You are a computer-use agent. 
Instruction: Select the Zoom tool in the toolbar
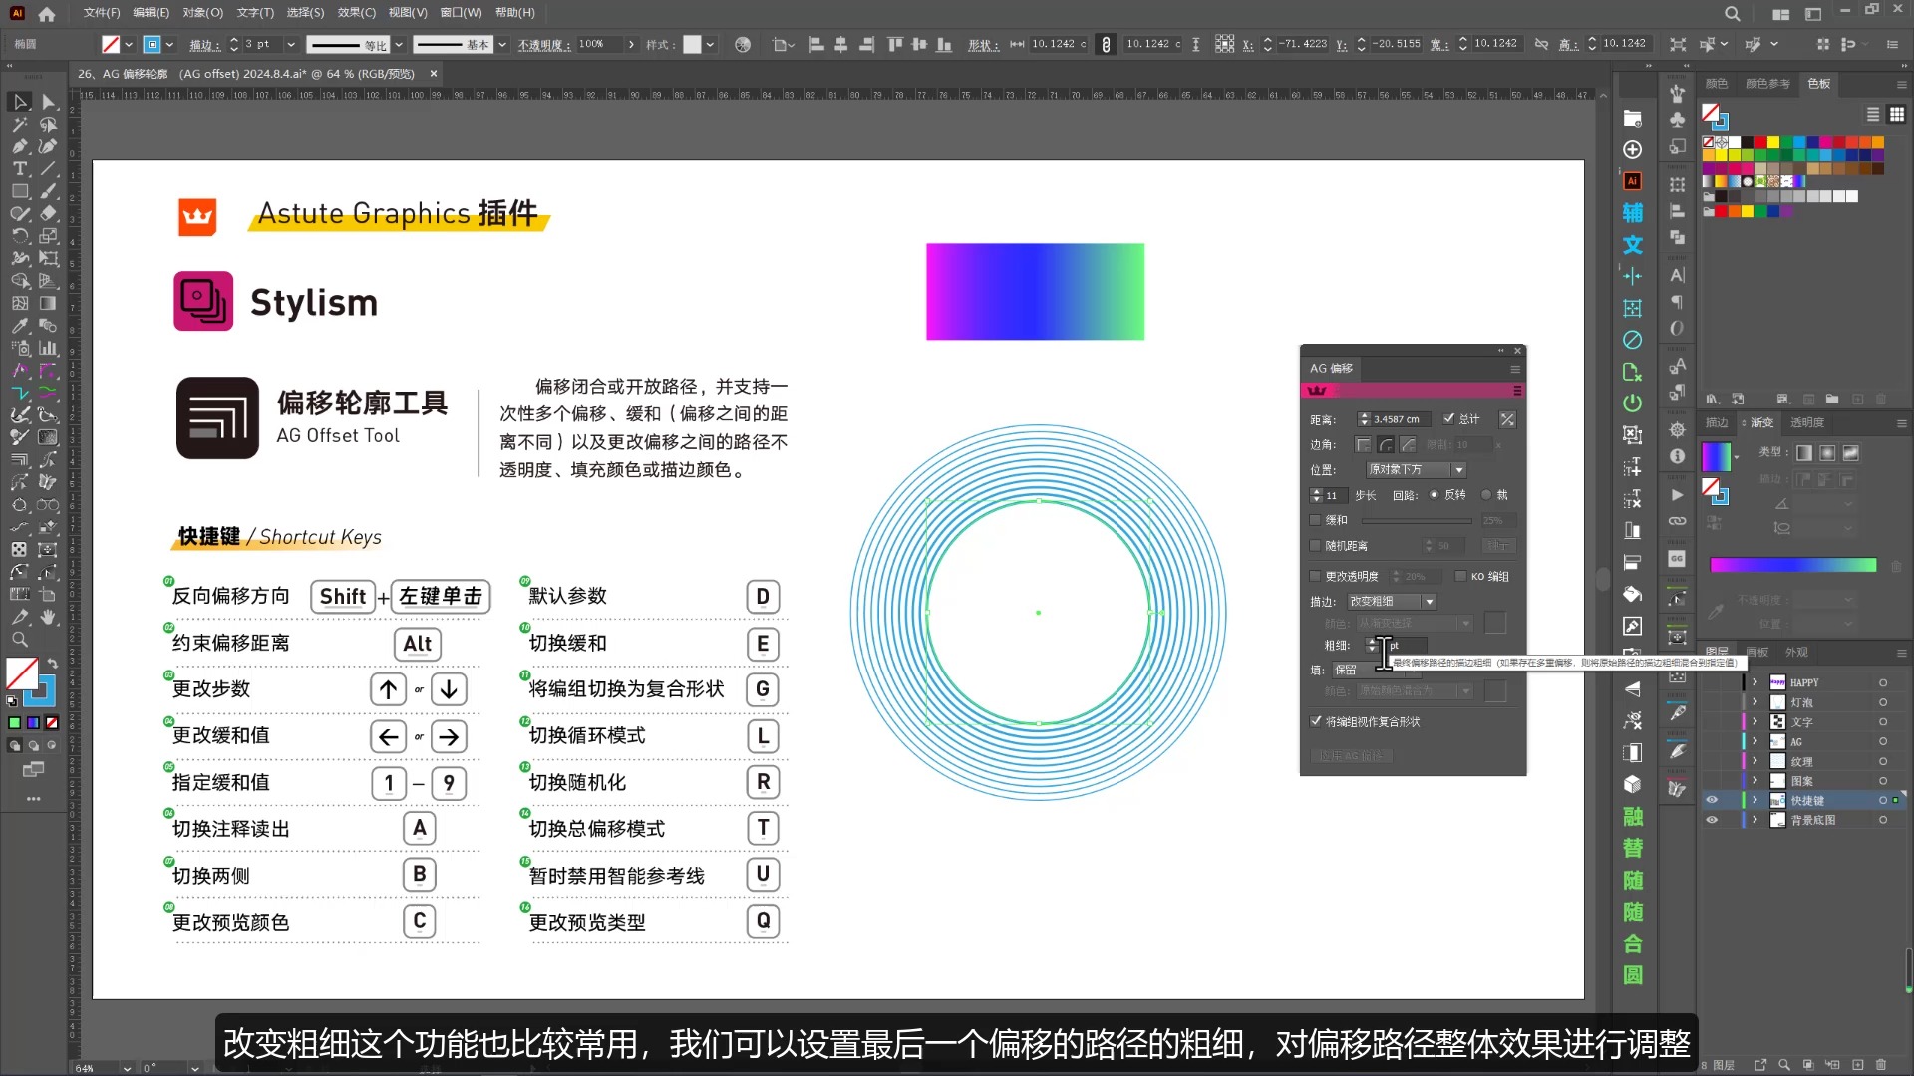(20, 640)
